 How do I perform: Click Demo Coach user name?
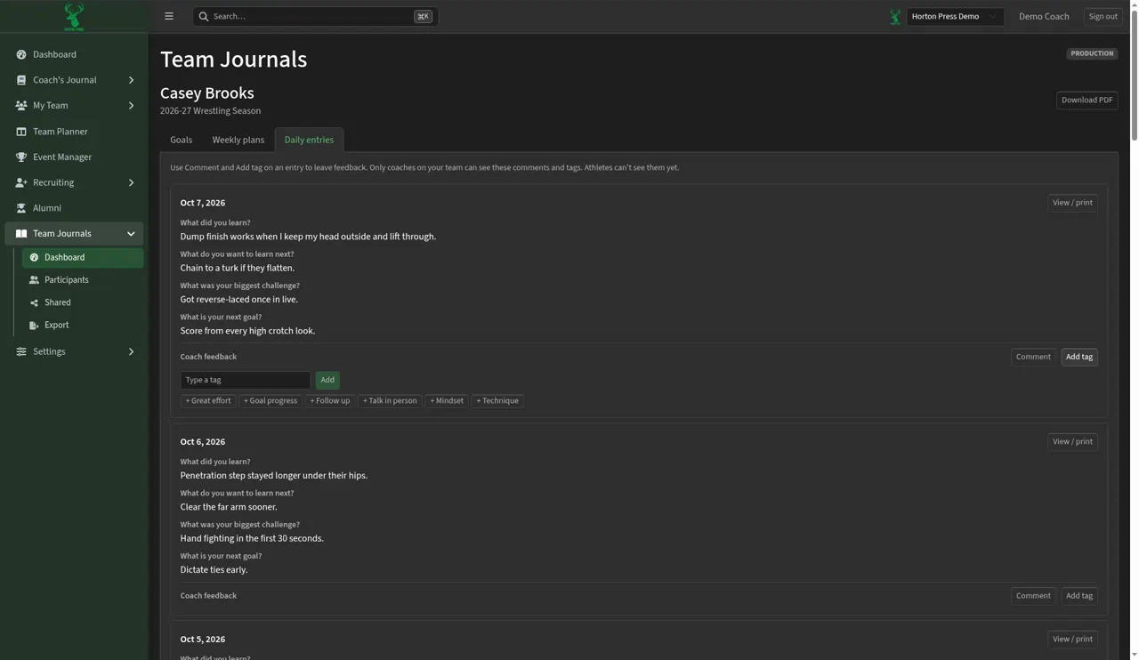click(x=1044, y=16)
